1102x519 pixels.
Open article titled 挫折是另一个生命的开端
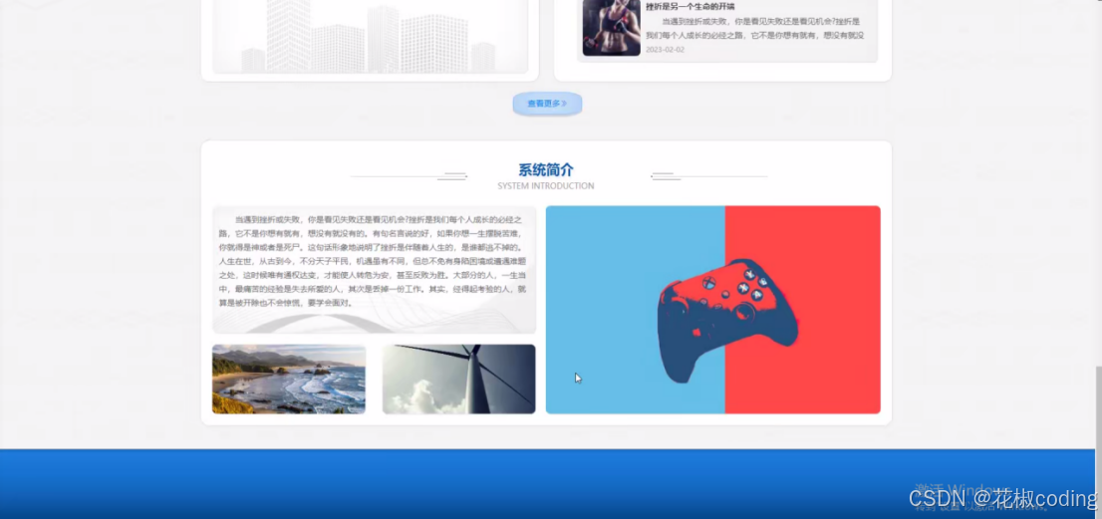coord(690,6)
